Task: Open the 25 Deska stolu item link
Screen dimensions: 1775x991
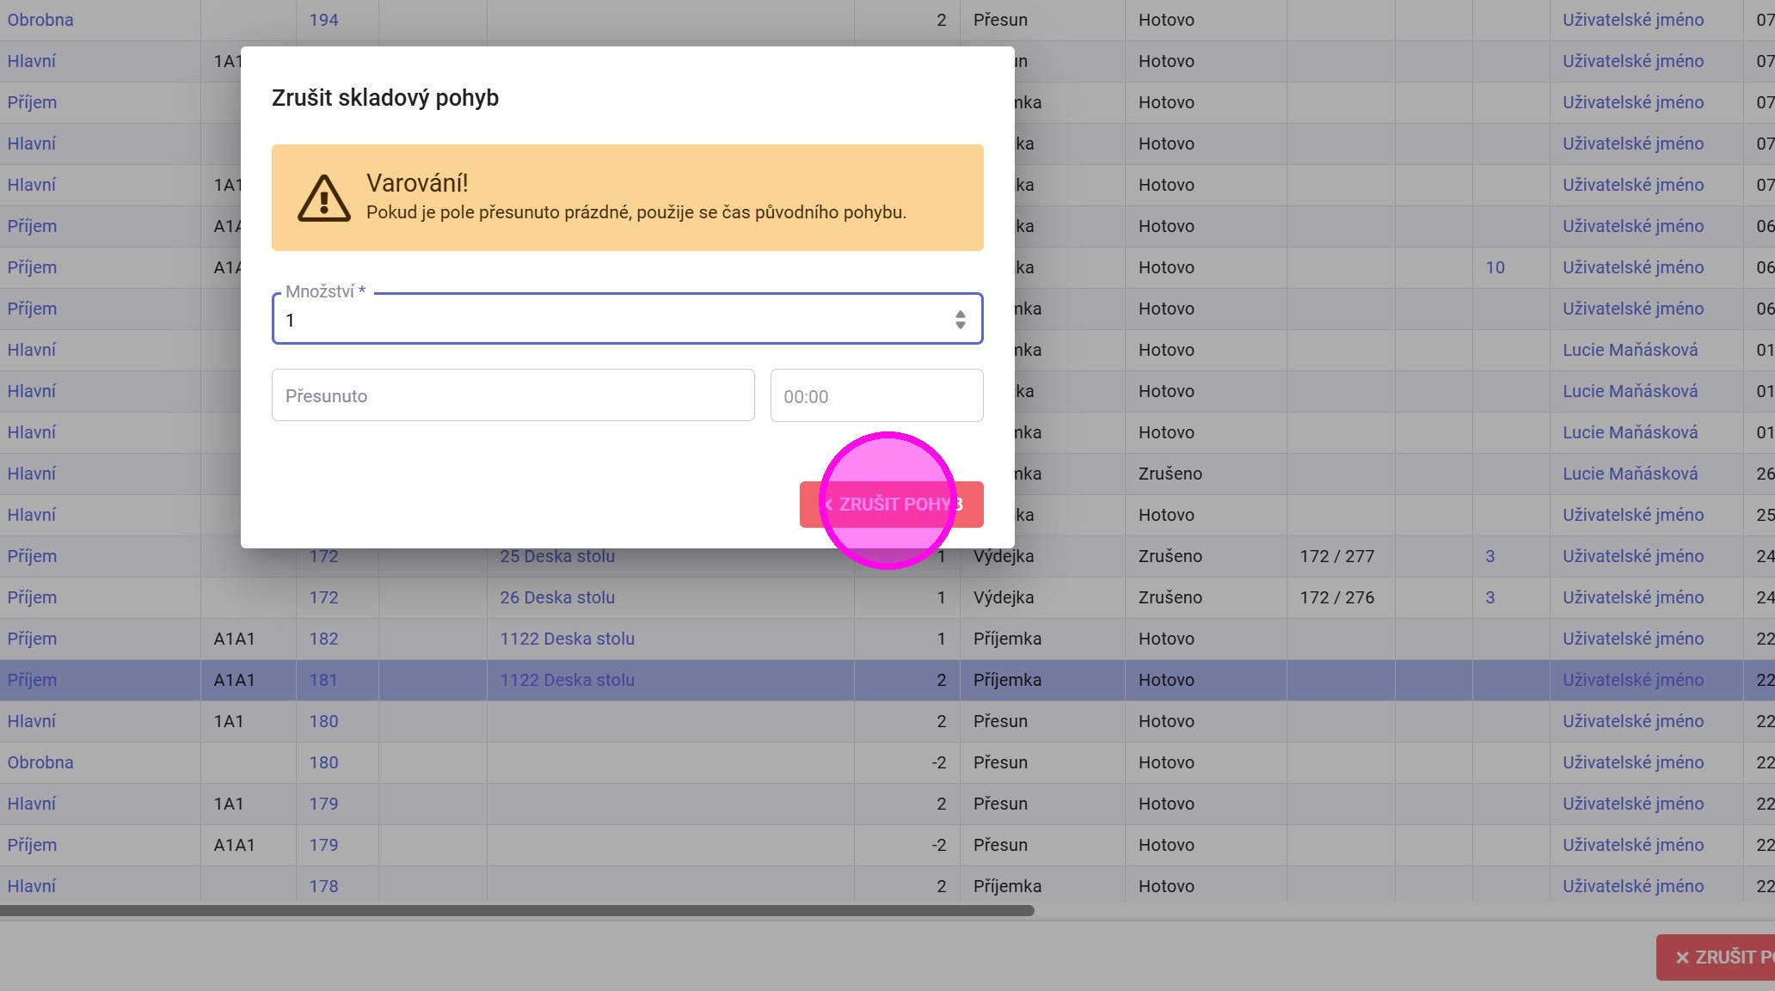Action: [556, 557]
